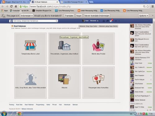Open the translate bar Options dropdown
The height and width of the screenshot is (116, 155).
tap(144, 16)
